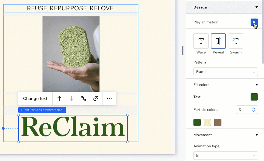
Task: Click the canvas vertical scrollbar handle
Action: (183, 50)
